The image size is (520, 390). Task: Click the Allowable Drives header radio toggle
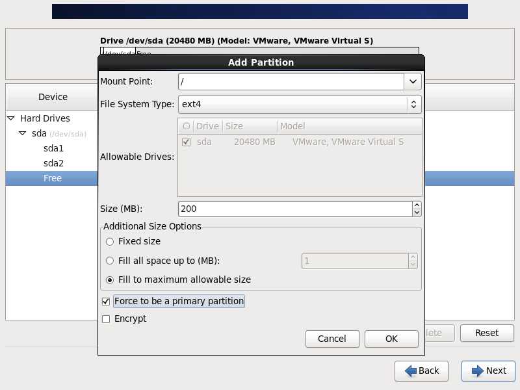187,126
